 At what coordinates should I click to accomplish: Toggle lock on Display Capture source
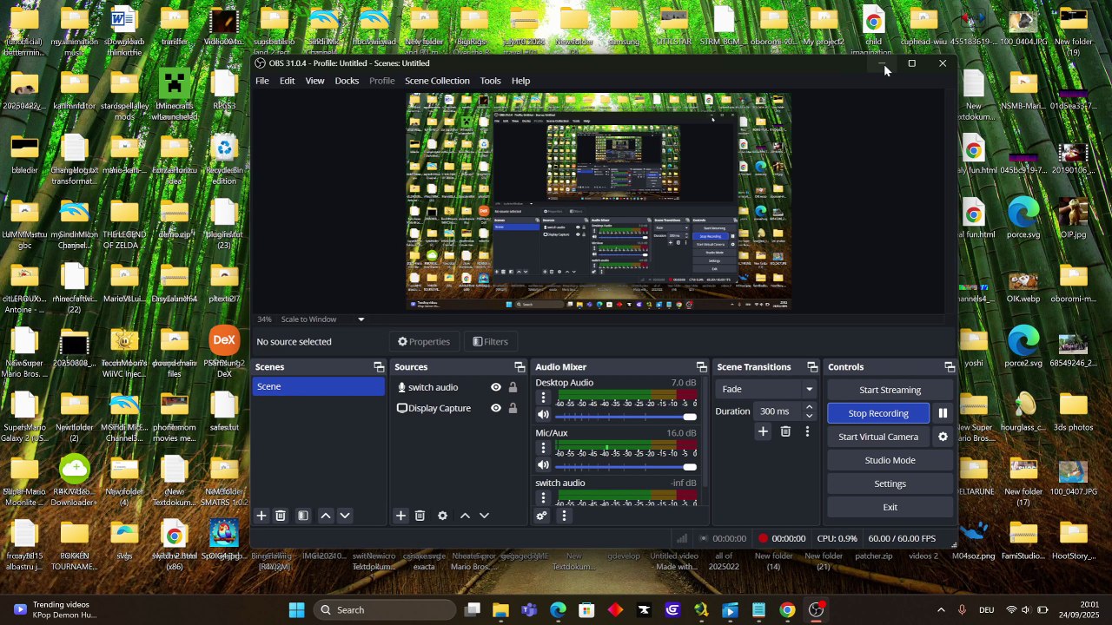pos(513,408)
